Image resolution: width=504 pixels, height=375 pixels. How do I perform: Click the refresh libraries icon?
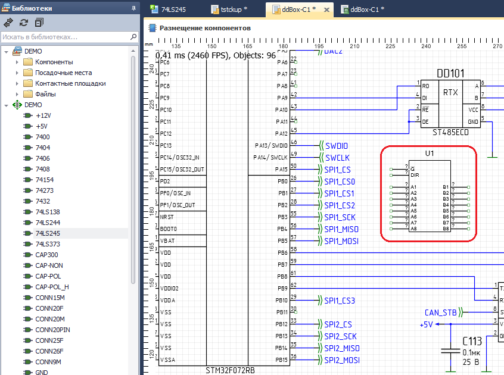click(x=24, y=23)
